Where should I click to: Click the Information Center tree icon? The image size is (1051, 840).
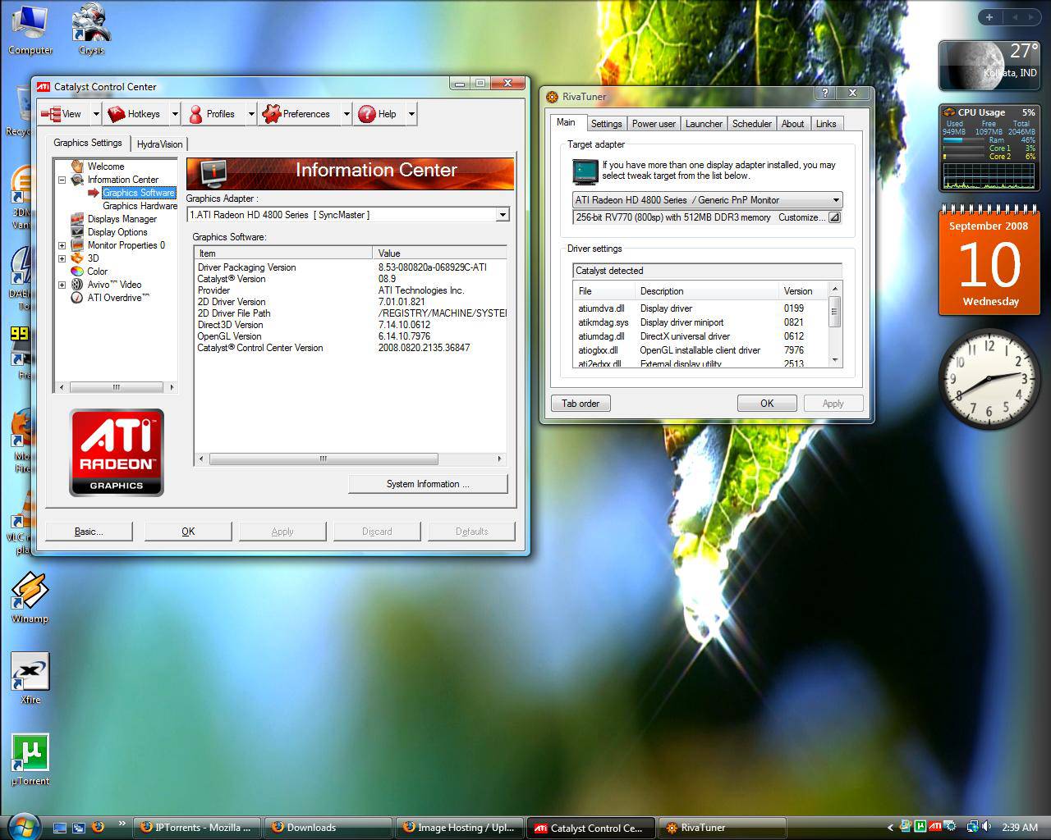77,180
